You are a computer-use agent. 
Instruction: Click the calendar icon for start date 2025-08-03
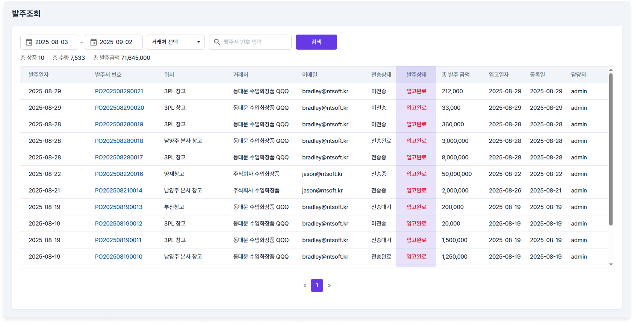pyautogui.click(x=29, y=42)
